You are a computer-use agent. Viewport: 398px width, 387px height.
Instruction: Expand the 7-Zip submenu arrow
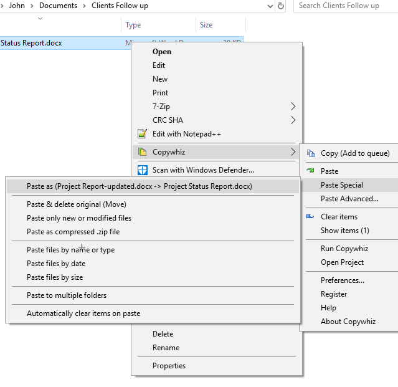tap(293, 107)
